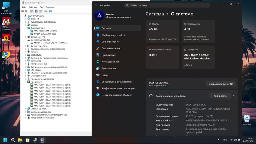Select NVIDIA GeForce RTX 2050 device
This screenshot has width=256, height=144.
pos(45,34)
